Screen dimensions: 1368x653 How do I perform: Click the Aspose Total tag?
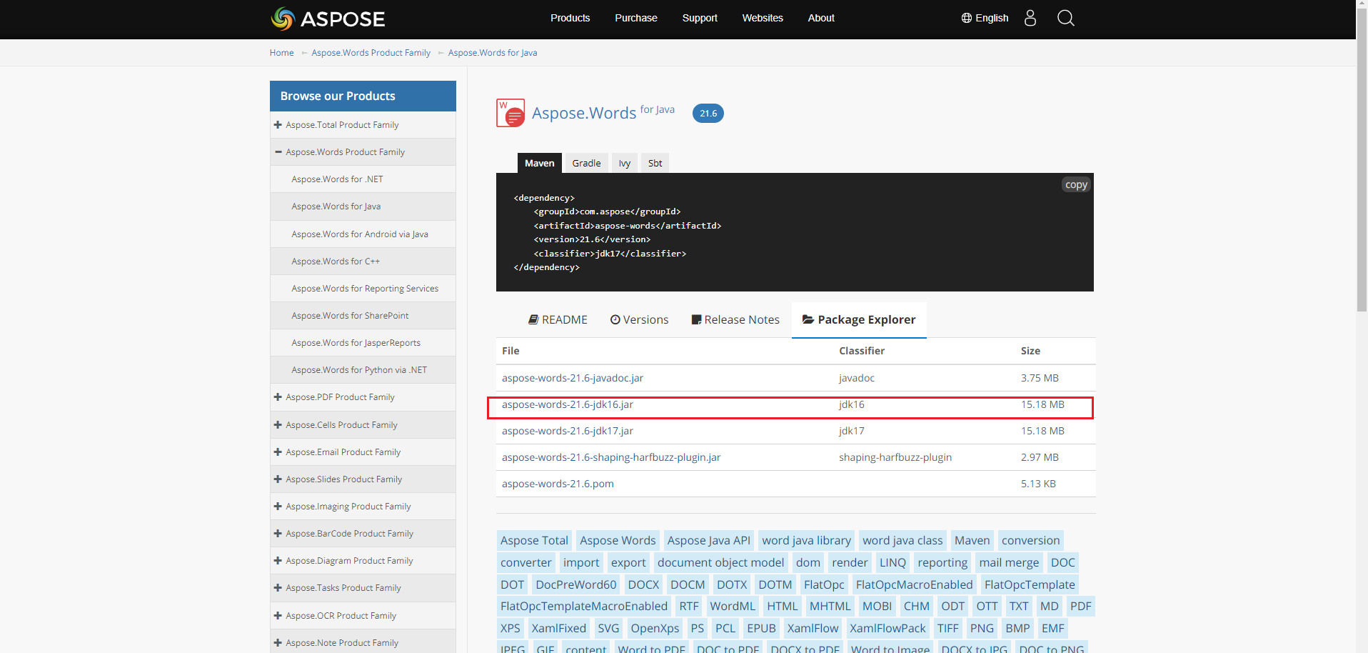coord(534,540)
